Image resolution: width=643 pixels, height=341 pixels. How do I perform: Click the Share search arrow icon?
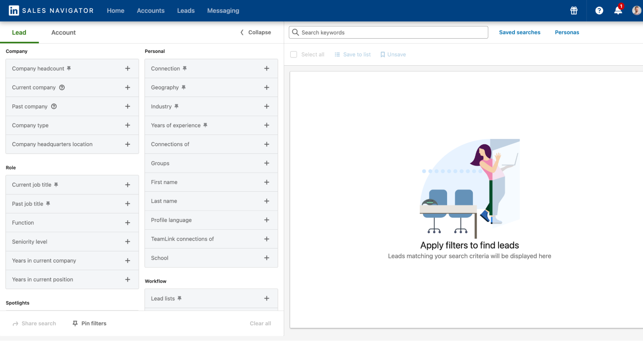coord(15,324)
